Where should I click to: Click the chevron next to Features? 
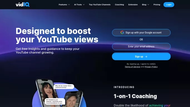click(x=69, y=5)
